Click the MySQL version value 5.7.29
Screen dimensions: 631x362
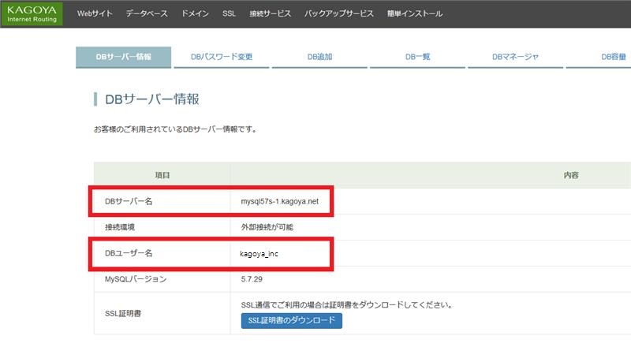tap(253, 279)
